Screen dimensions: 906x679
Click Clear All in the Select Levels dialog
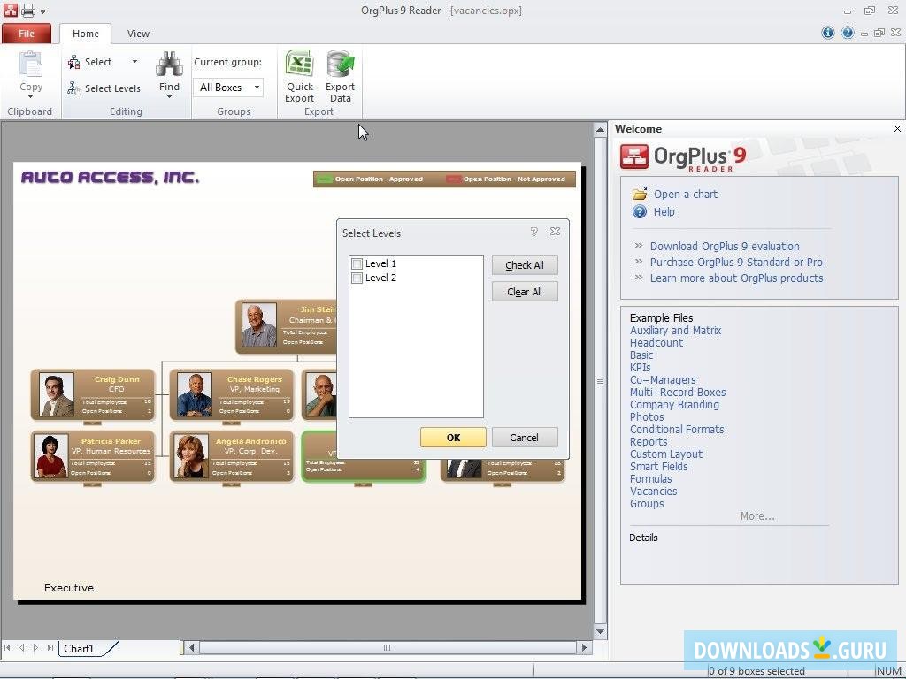coord(525,291)
